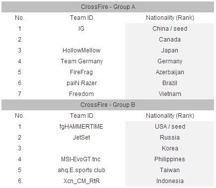Click the JetSet team entry
The image size is (216, 188).
81,138
